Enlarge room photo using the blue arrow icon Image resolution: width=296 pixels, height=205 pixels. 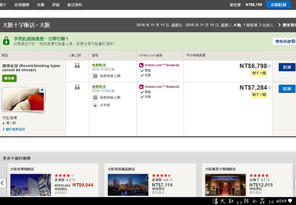pos(42,91)
